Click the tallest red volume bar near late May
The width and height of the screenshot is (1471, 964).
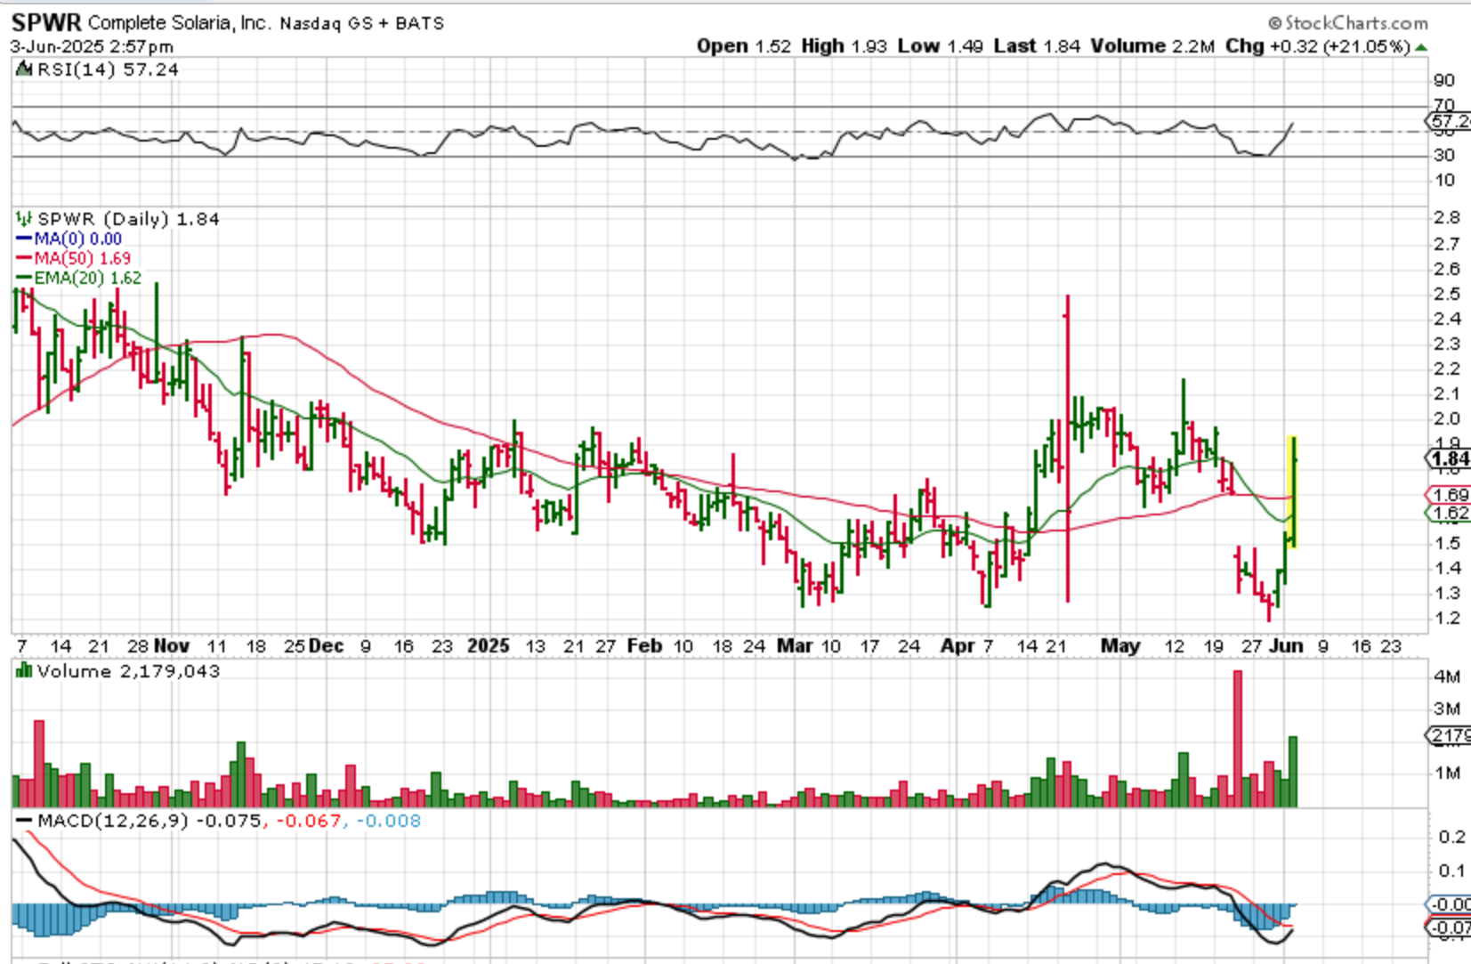click(x=1237, y=739)
